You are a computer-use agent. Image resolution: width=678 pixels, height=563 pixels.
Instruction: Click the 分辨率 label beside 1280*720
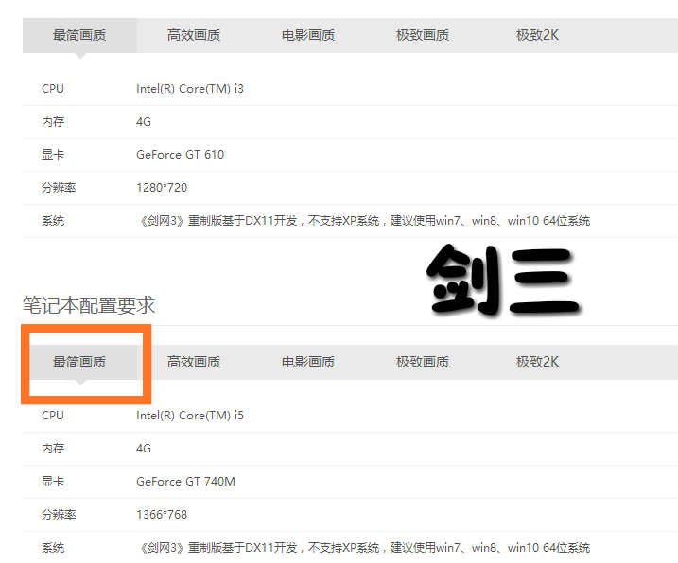pyautogui.click(x=59, y=188)
